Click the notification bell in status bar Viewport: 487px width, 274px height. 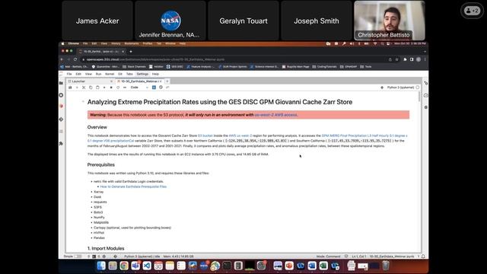coord(423,256)
